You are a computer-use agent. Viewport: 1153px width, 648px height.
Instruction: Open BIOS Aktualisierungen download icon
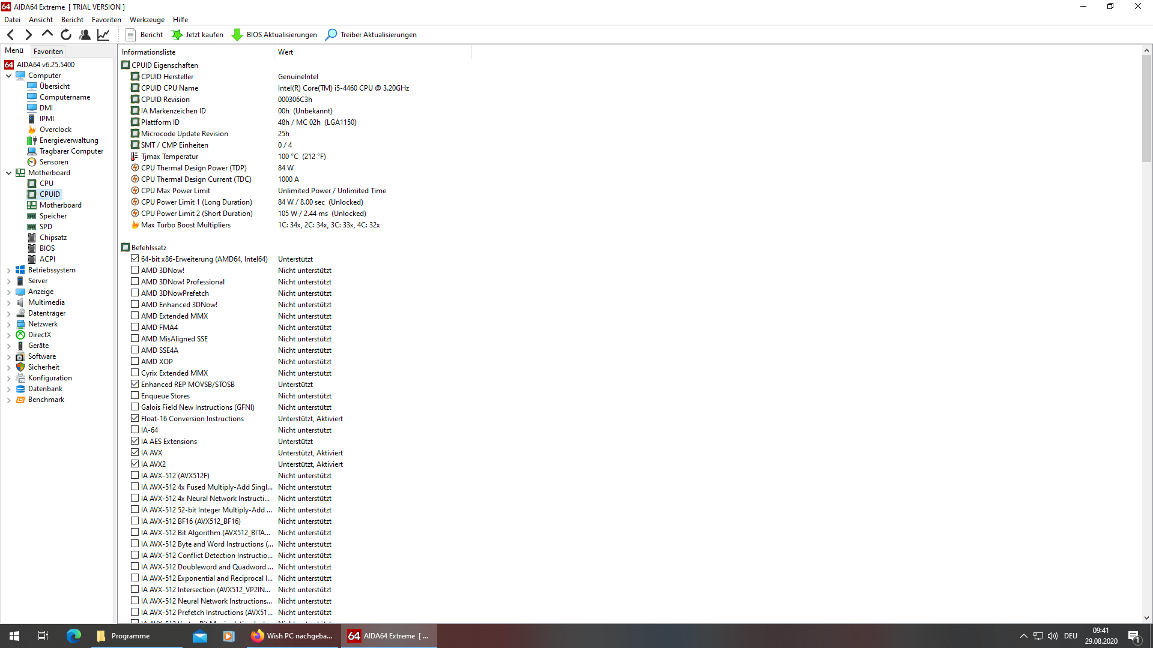pyautogui.click(x=237, y=35)
